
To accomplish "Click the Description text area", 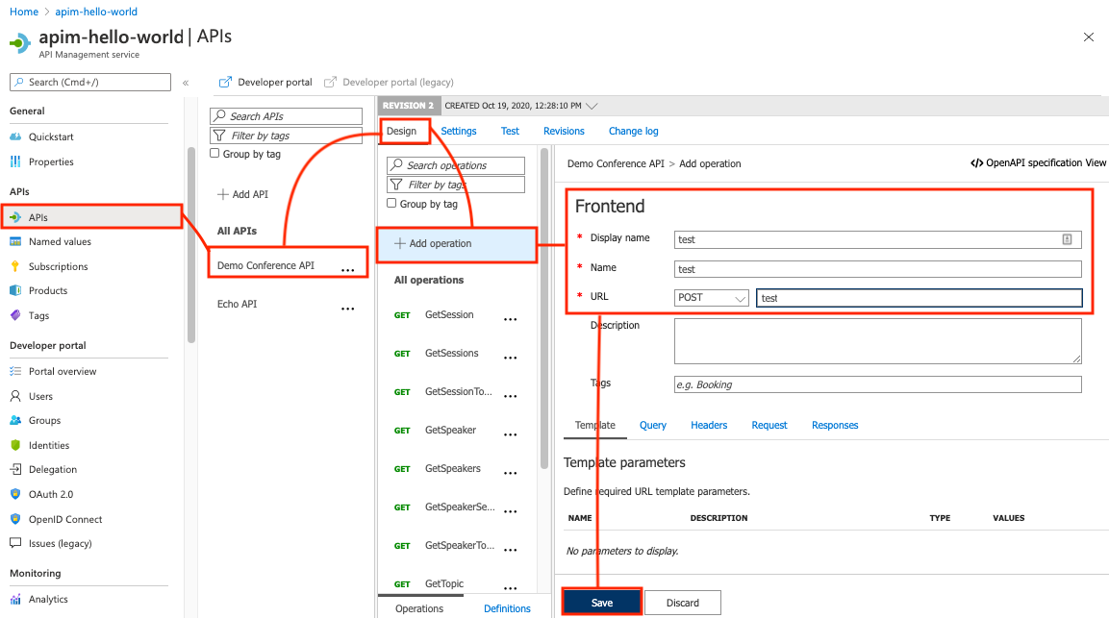I will pyautogui.click(x=878, y=341).
